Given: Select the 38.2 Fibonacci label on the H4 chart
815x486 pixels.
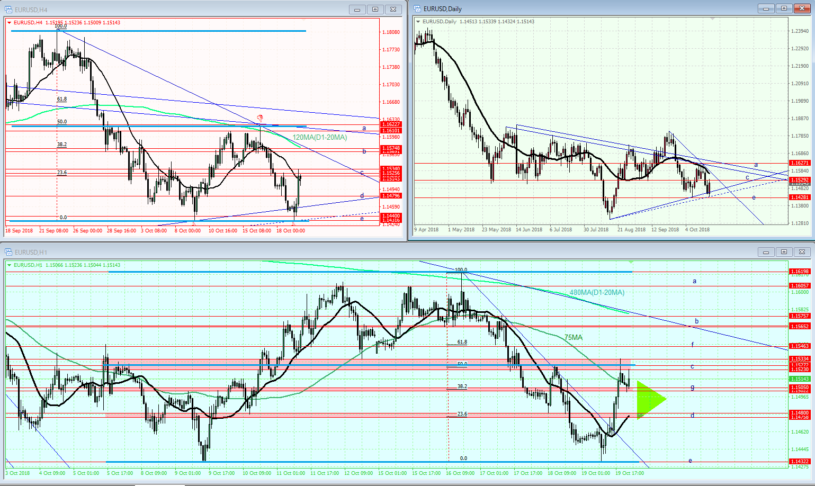Looking at the screenshot, I should point(62,144).
